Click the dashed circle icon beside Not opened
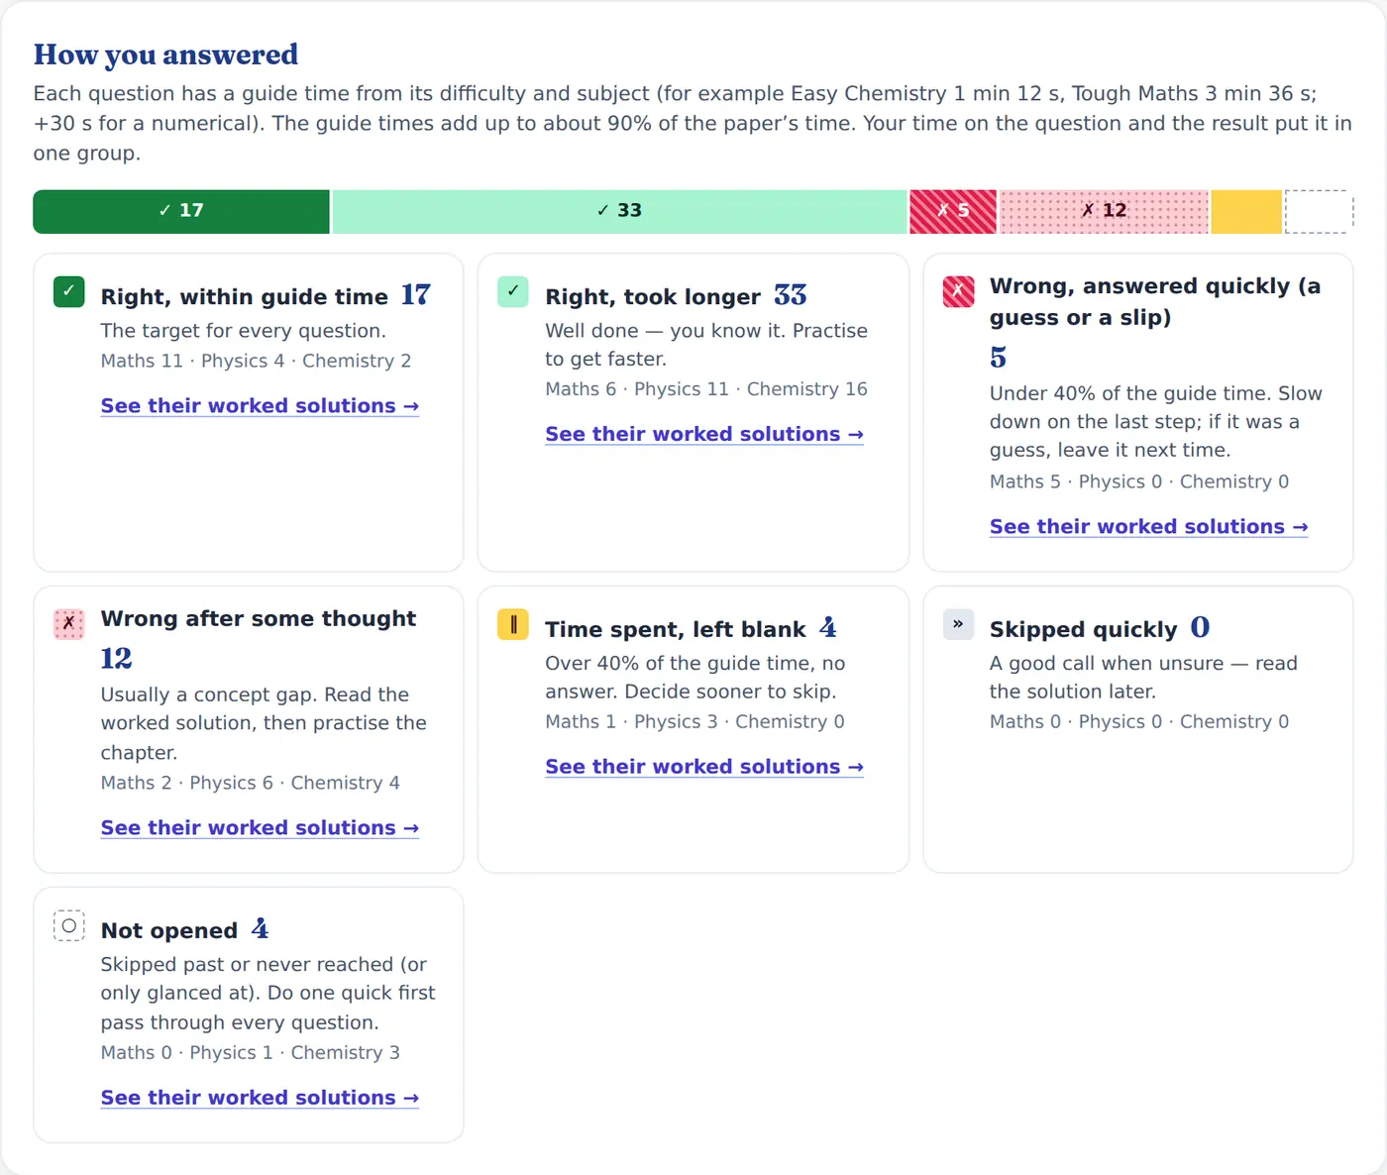The image size is (1387, 1175). coord(68,925)
